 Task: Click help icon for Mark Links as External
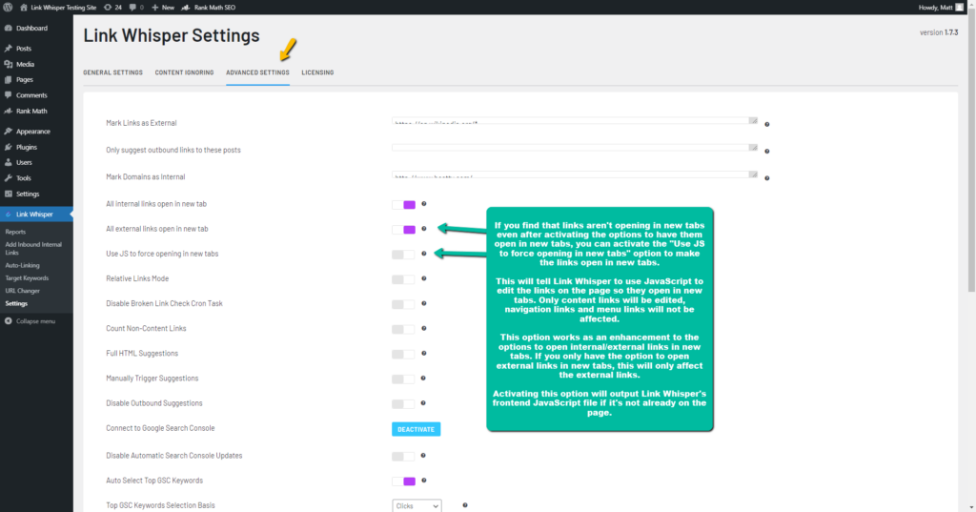(767, 125)
